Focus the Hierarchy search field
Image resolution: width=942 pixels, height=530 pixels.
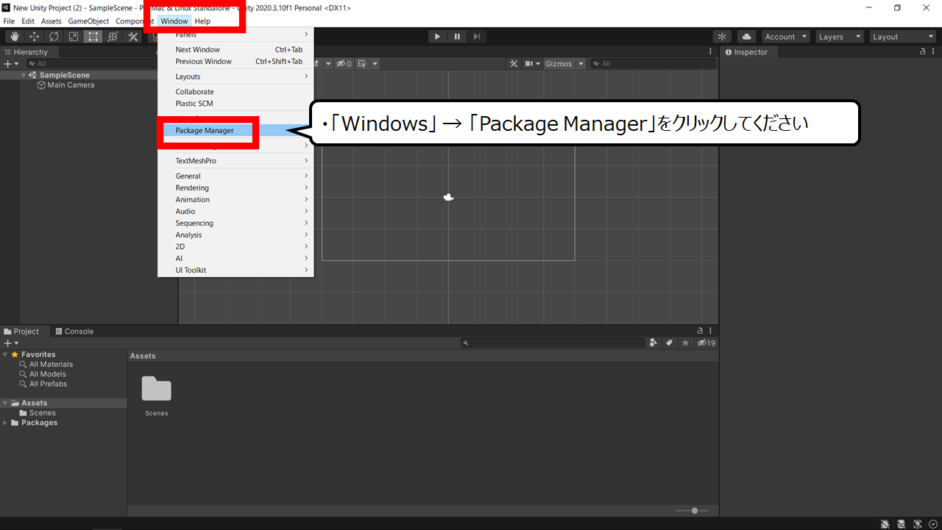pos(92,64)
